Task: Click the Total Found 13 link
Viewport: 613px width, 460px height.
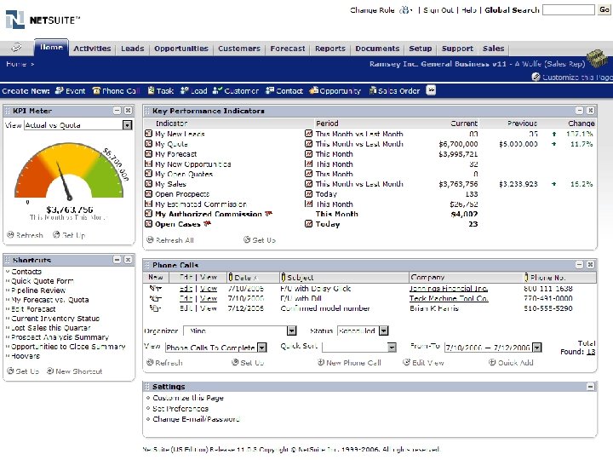Action: [x=591, y=352]
